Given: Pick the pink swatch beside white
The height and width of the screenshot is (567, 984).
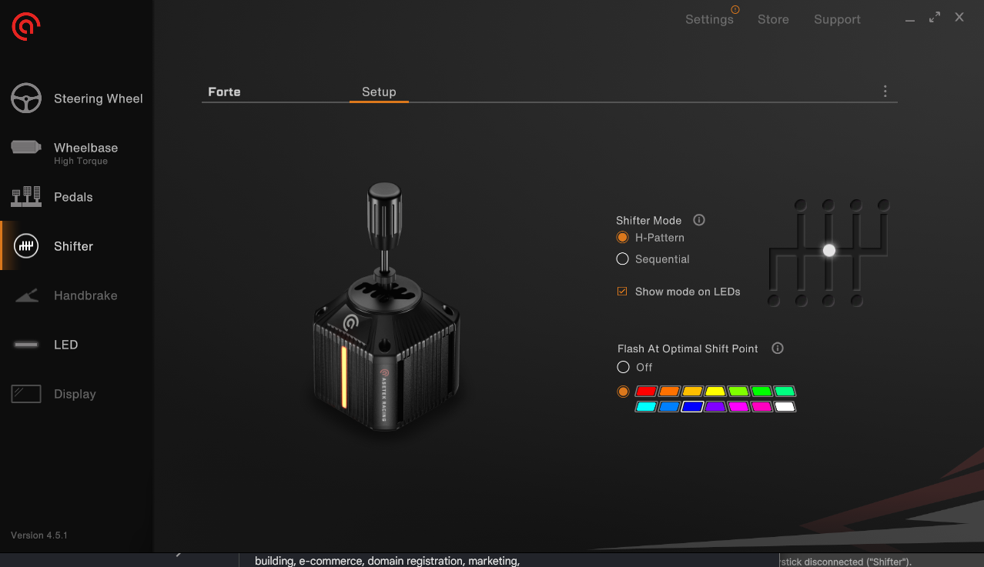Looking at the screenshot, I should tap(761, 406).
